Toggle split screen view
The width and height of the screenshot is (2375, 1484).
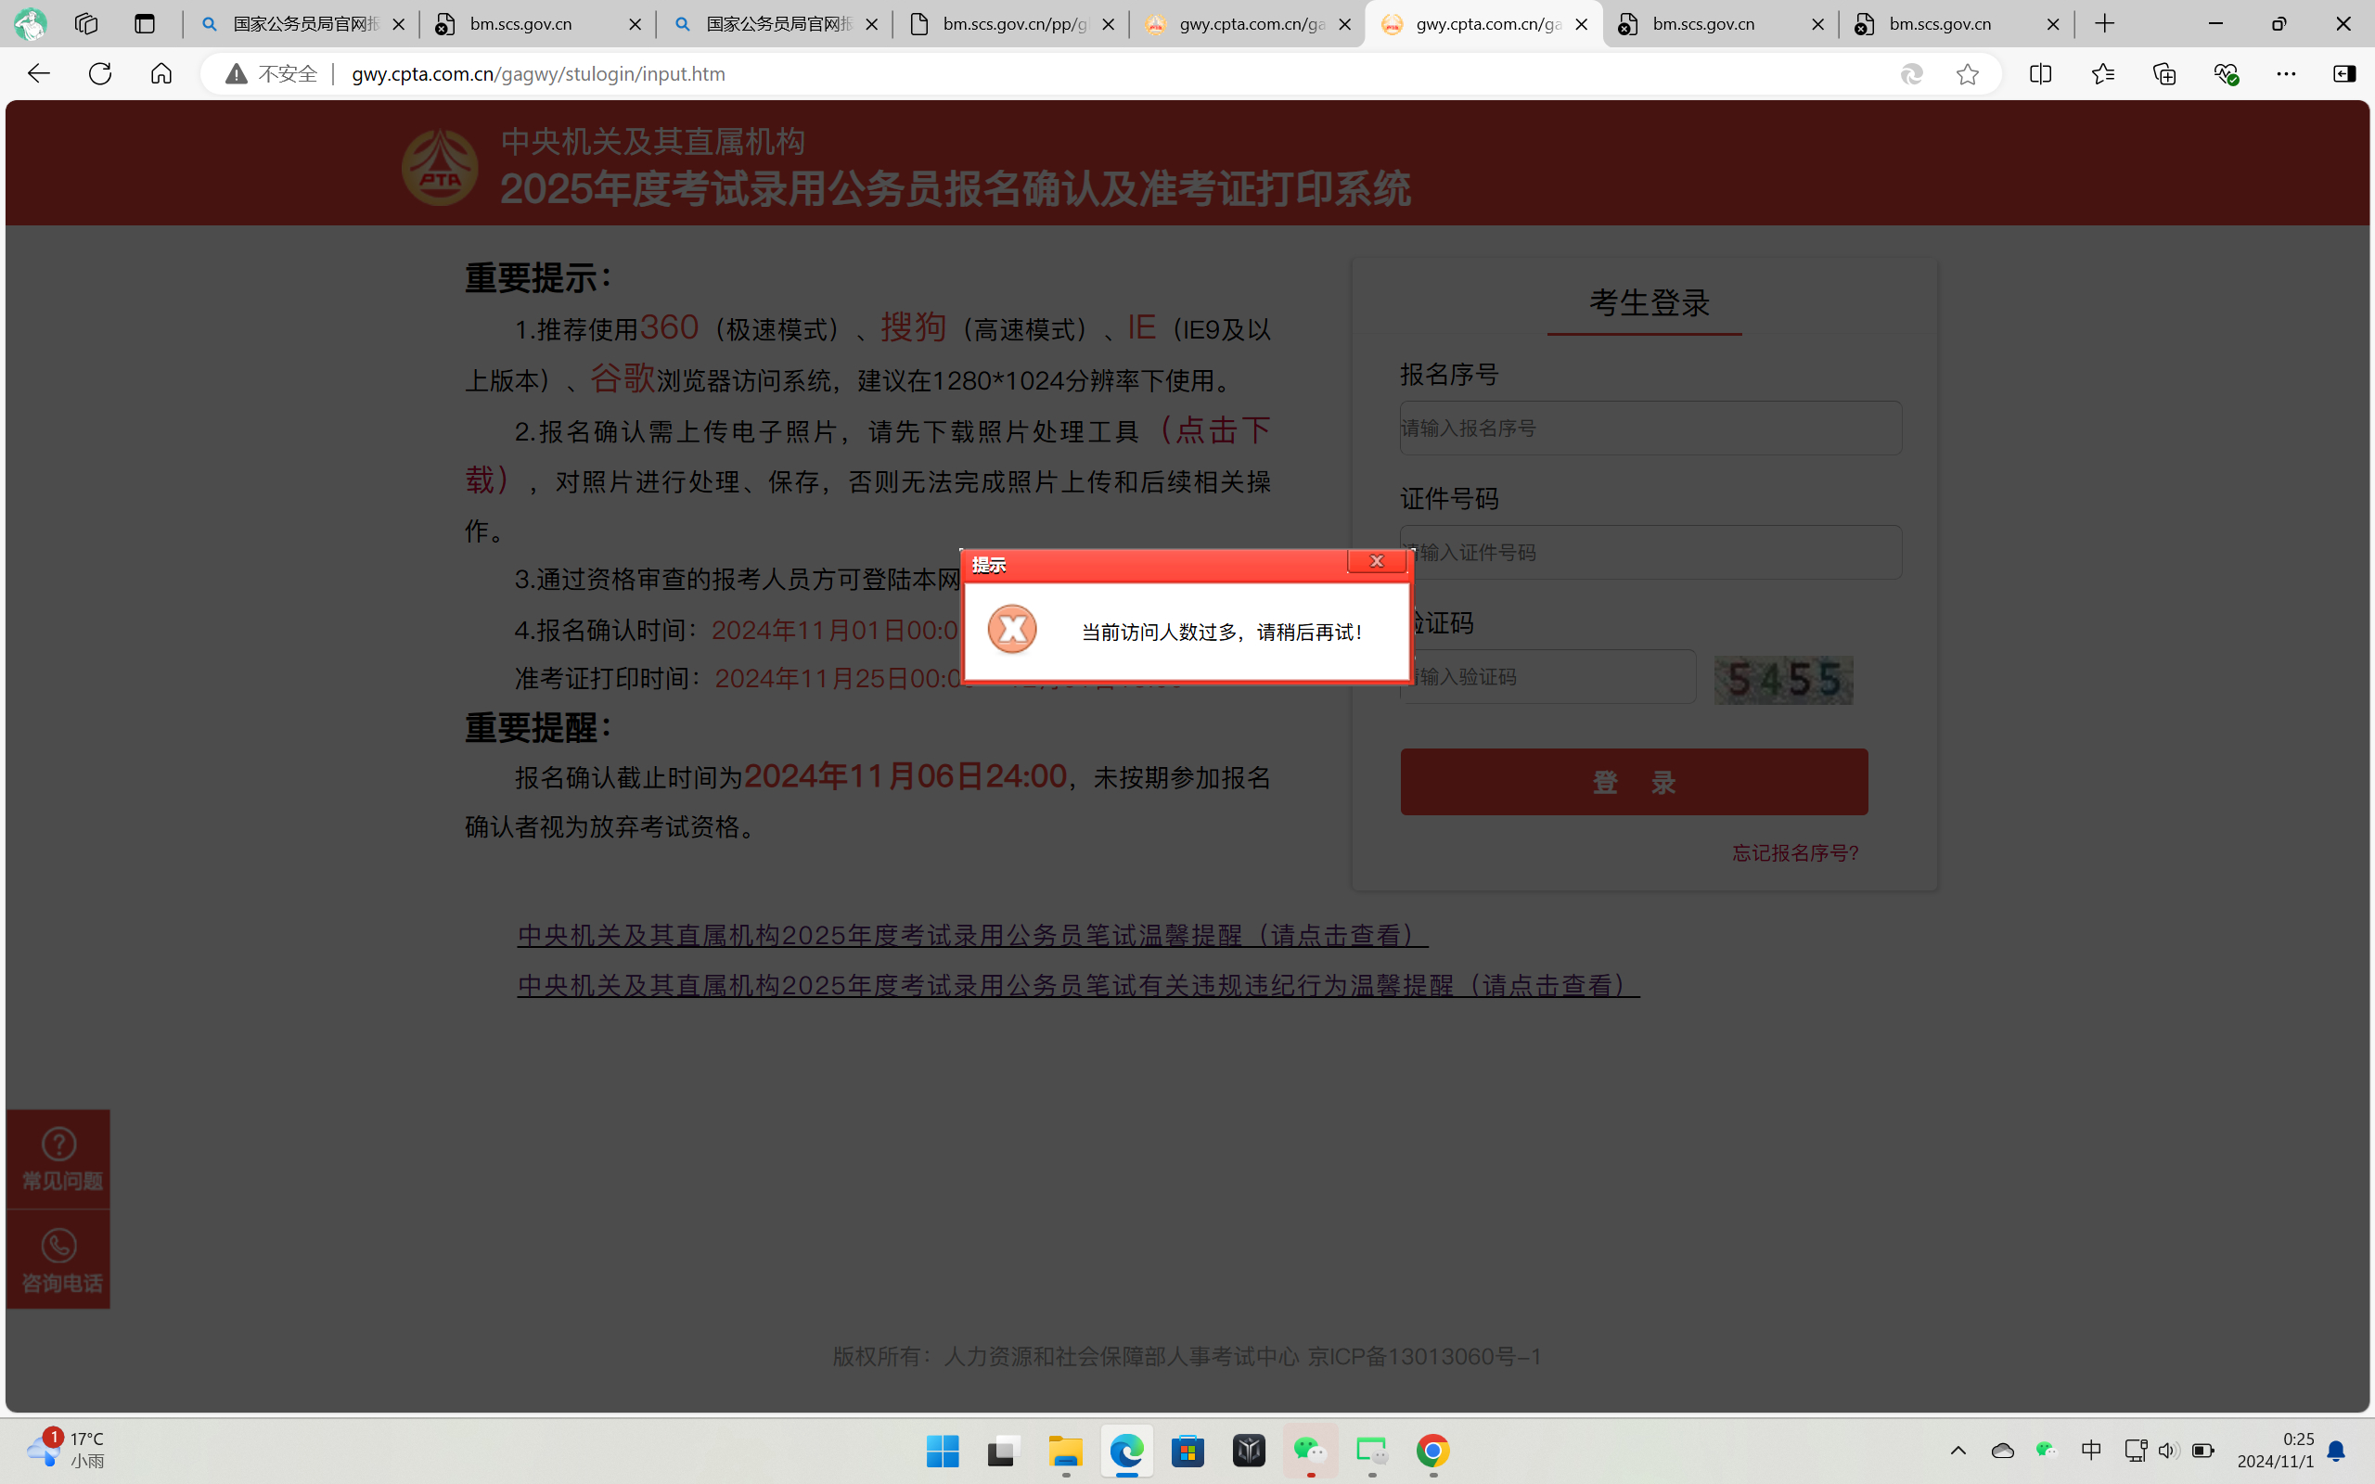click(2040, 73)
